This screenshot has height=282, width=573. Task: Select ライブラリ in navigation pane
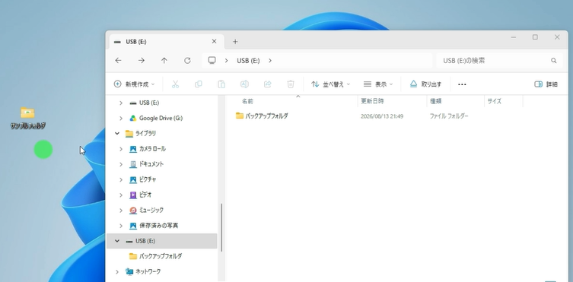point(145,134)
